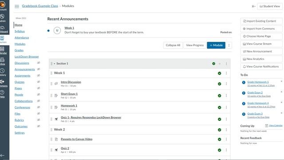Click New Announcement button
Image resolution: width=284 pixels, height=160 pixels.
click(x=261, y=52)
